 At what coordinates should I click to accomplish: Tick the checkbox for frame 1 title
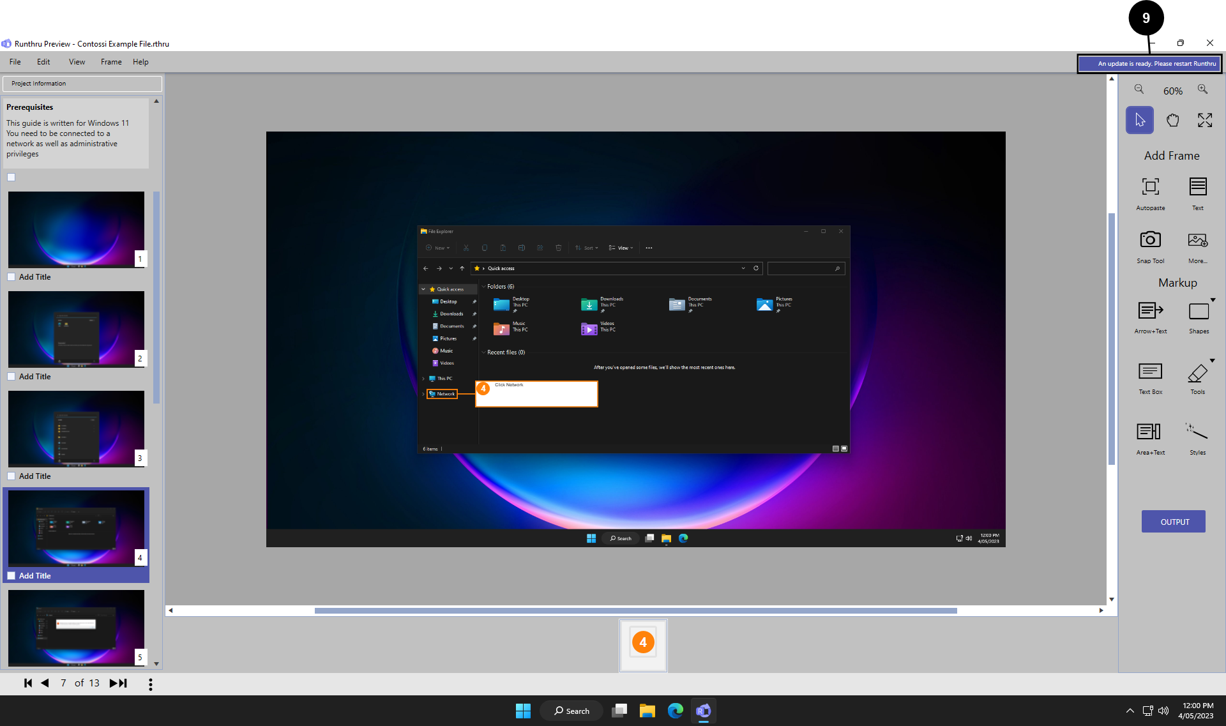pyautogui.click(x=11, y=277)
